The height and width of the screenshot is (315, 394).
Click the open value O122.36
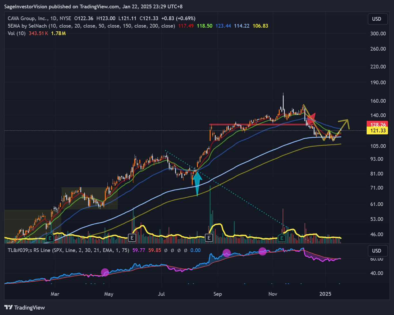84,18
